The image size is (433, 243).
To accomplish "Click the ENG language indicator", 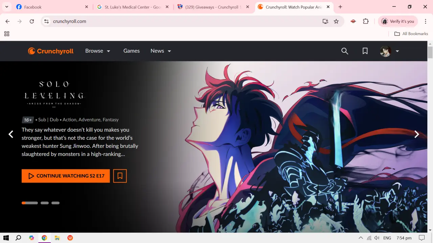I will (x=387, y=238).
